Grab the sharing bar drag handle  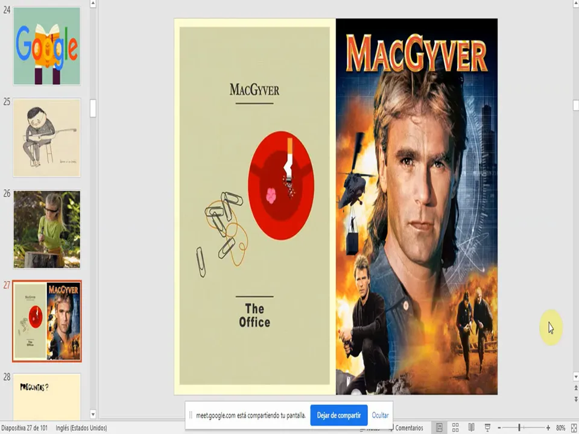point(191,415)
